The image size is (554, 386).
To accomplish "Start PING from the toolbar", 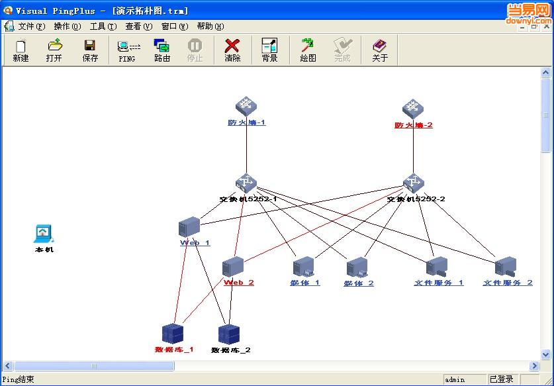I will pyautogui.click(x=128, y=50).
